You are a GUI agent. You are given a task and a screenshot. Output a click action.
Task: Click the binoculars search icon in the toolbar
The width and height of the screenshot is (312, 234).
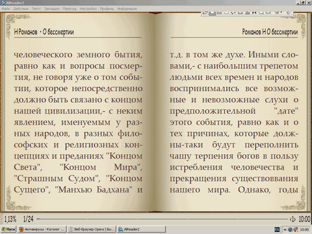[254, 13]
